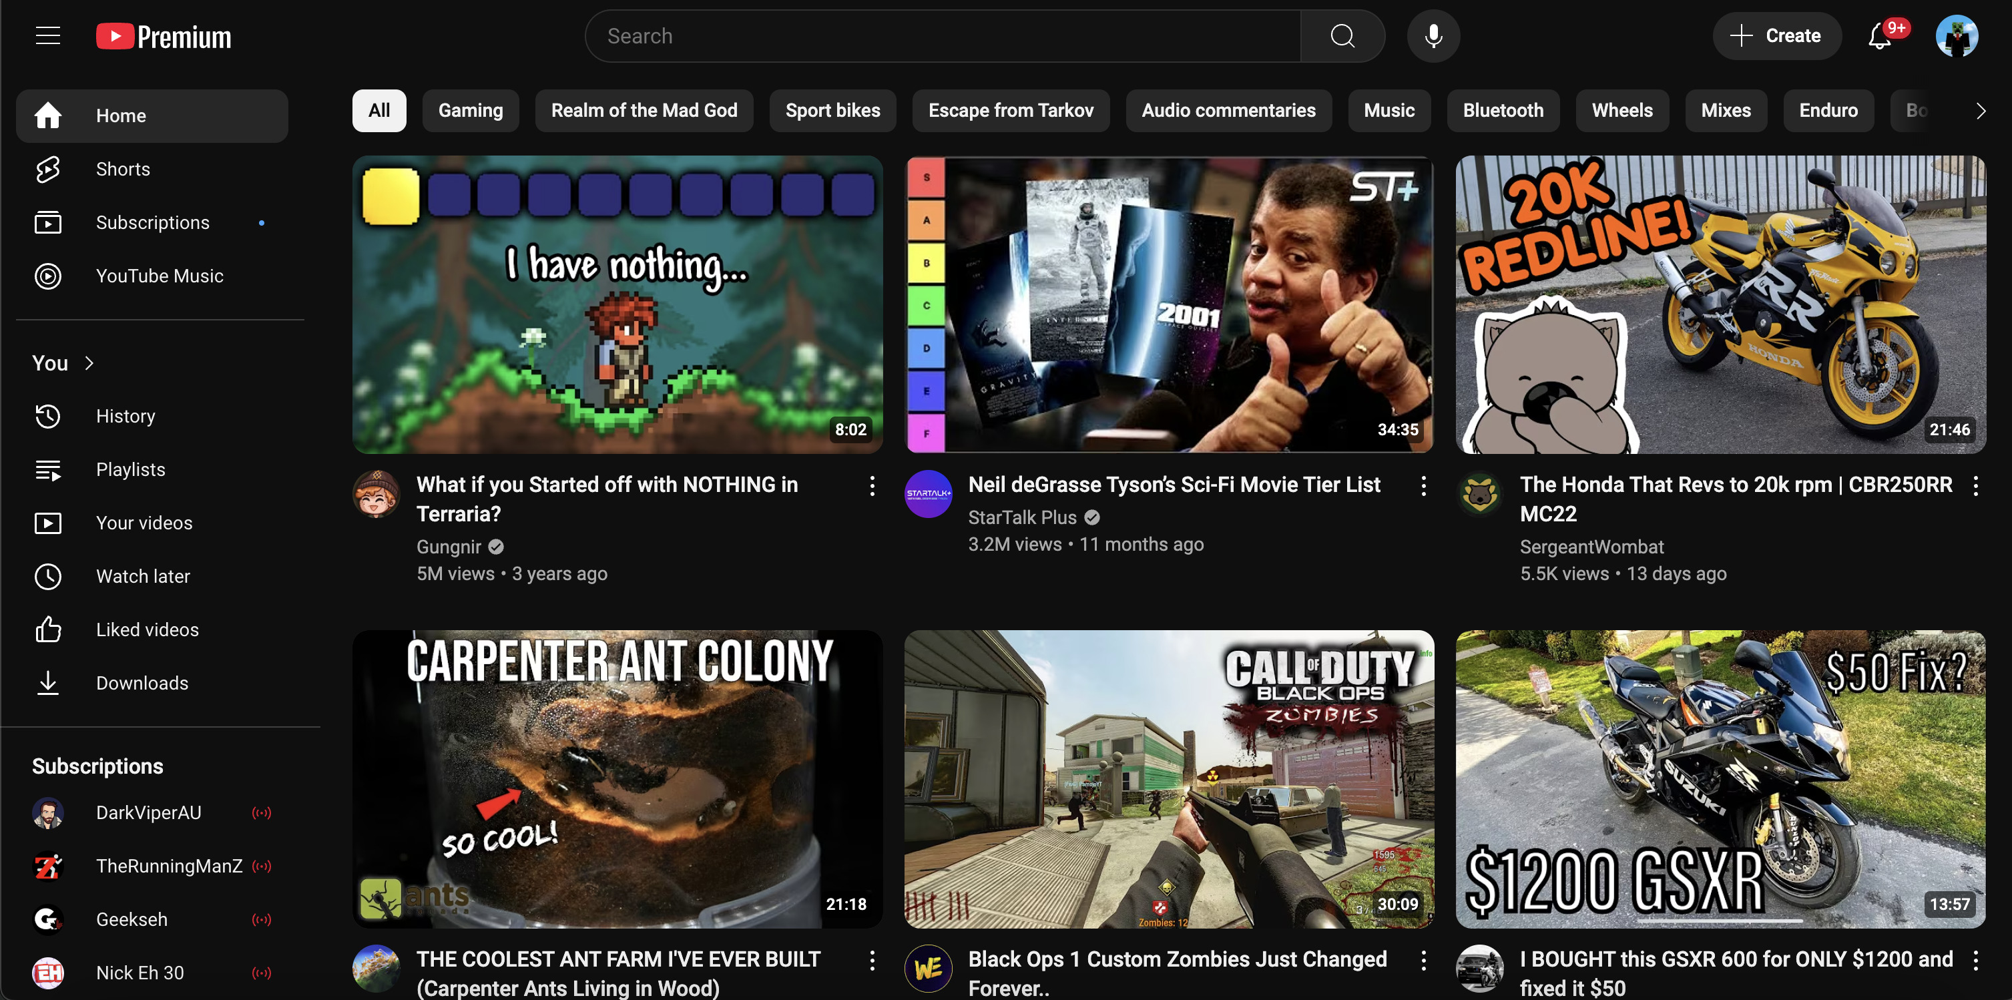Screen dimensions: 2012x1000
Task: Select the Mixes chip
Action: pos(1726,111)
